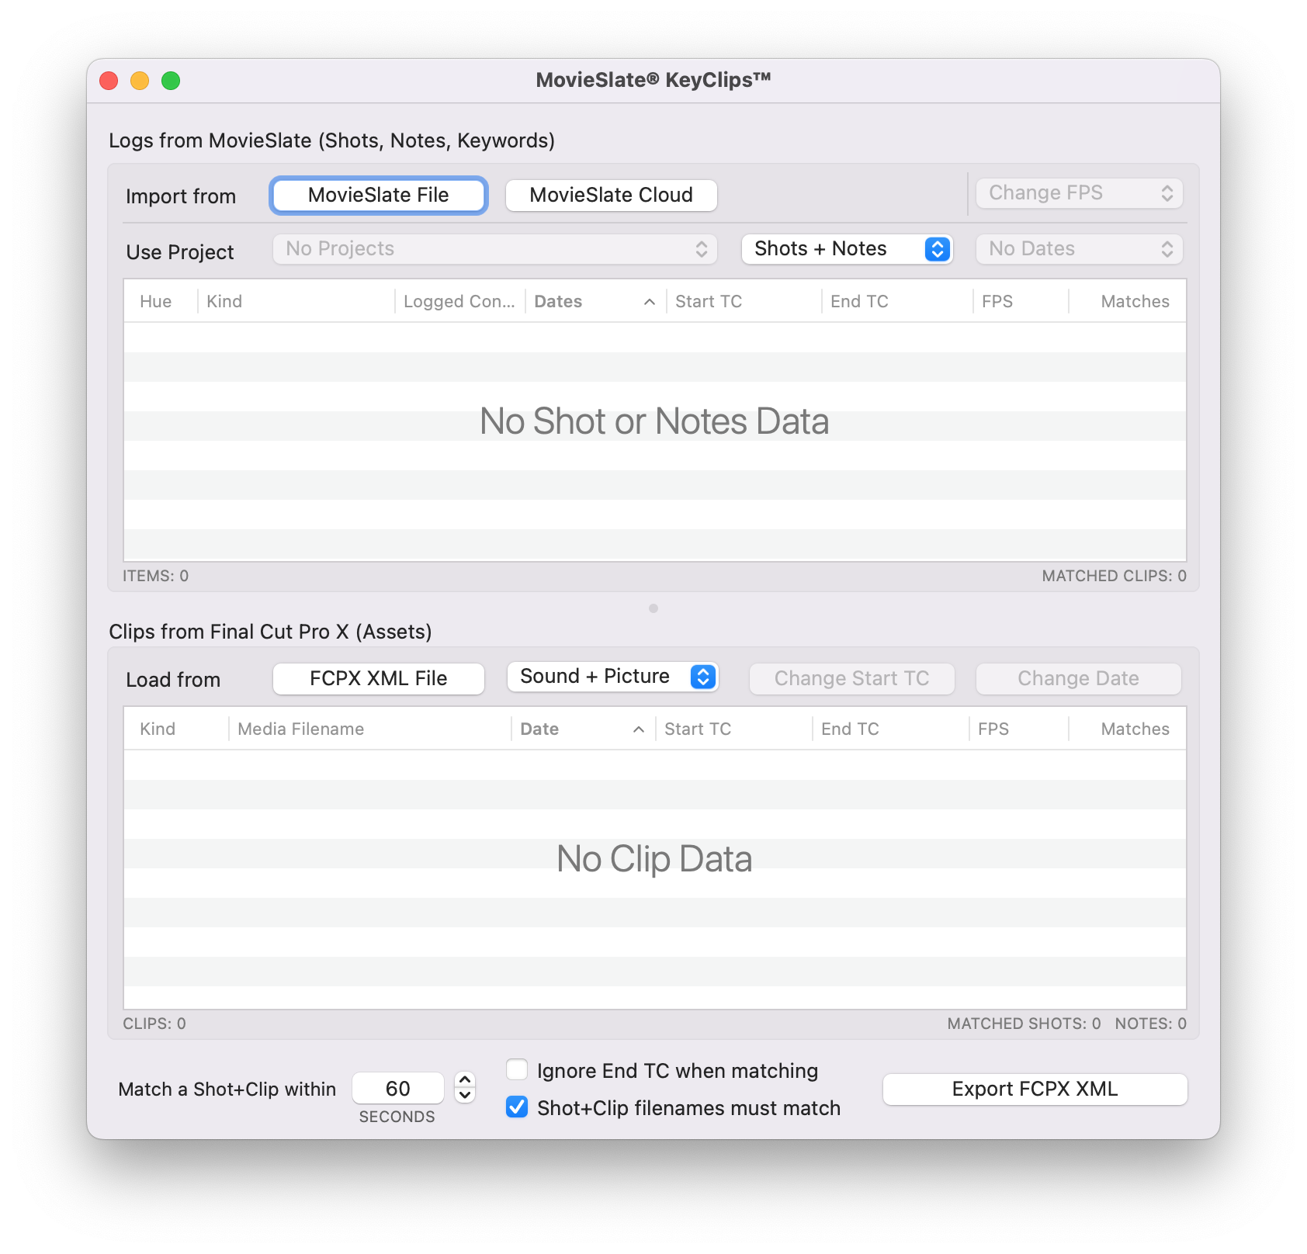
Task: Import logs from MovieSlate Cloud
Action: 611,196
